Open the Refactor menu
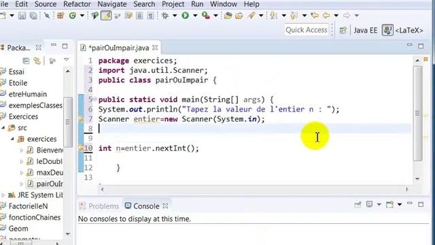The width and height of the screenshot is (435, 245). [77, 4]
